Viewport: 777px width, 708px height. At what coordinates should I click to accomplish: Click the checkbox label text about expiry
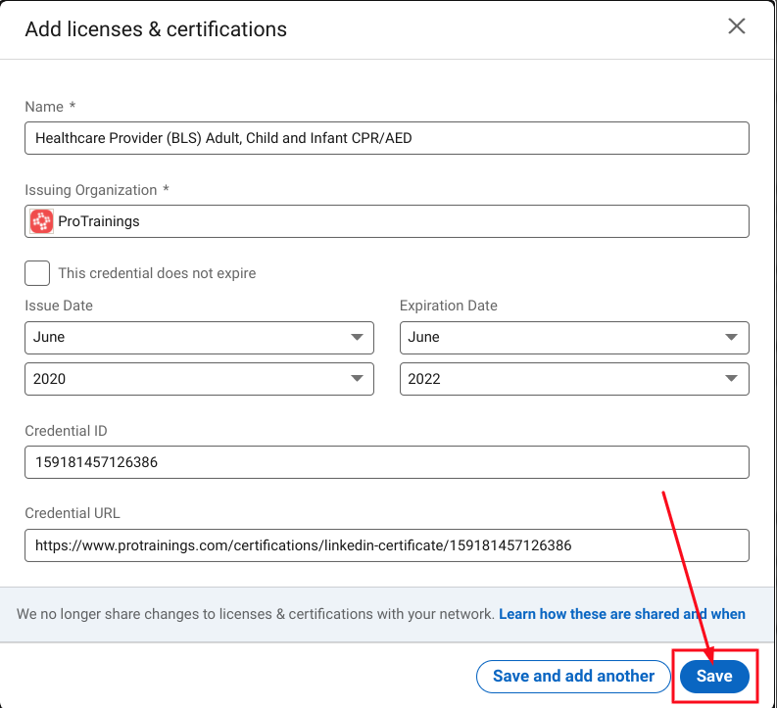(x=157, y=273)
